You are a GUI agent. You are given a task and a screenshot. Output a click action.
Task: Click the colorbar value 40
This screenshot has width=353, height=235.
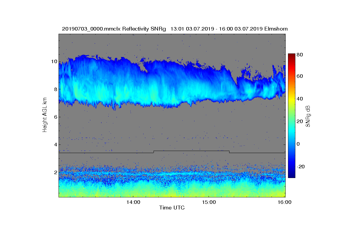pos(300,99)
